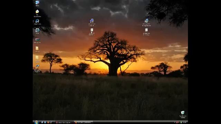This screenshot has height=124, width=221.
Task: Select the blue setup icon in the right group
Action: coord(146,22)
